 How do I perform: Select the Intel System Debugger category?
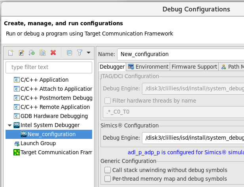[50, 125]
